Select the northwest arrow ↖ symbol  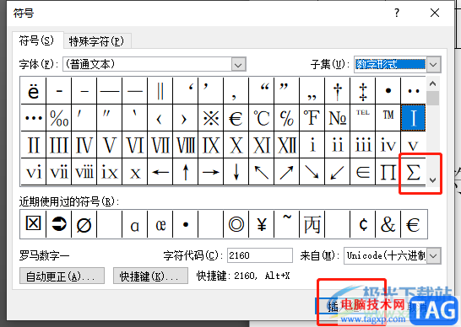point(262,172)
